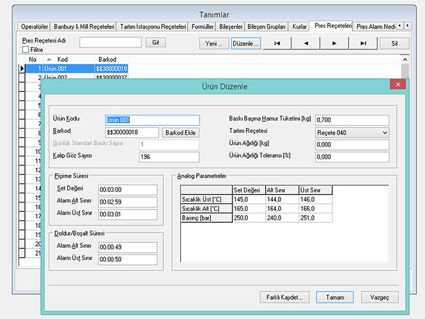The height and width of the screenshot is (319, 425).
Task: Open the Tartım Reçetesi dropdown
Action: coord(352,132)
